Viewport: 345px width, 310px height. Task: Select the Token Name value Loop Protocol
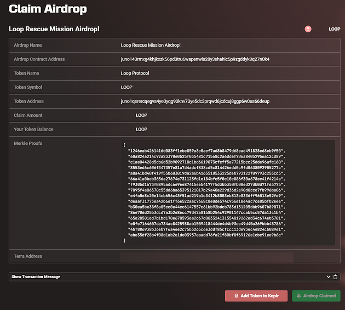tap(135, 73)
